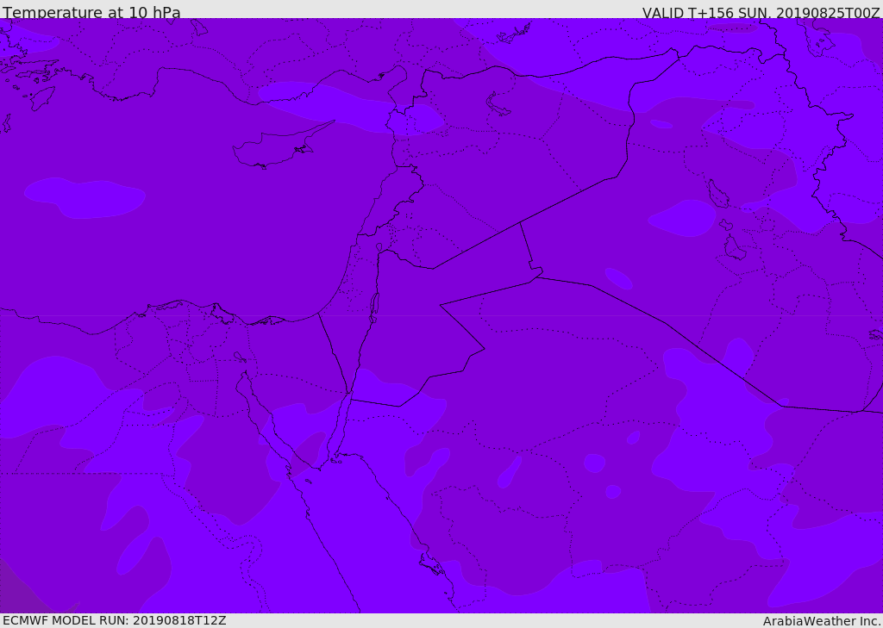
Task: Click the 'ECMWF MODEL RUN: 20190818T12Z' footer text
Action: click(x=115, y=620)
